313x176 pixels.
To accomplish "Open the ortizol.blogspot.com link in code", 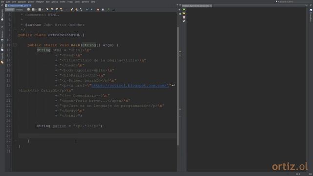I will click(130, 86).
